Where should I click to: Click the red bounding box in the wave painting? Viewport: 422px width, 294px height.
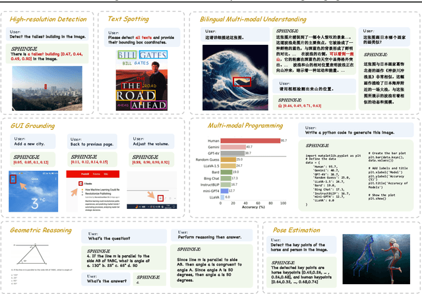pyautogui.click(x=242, y=82)
